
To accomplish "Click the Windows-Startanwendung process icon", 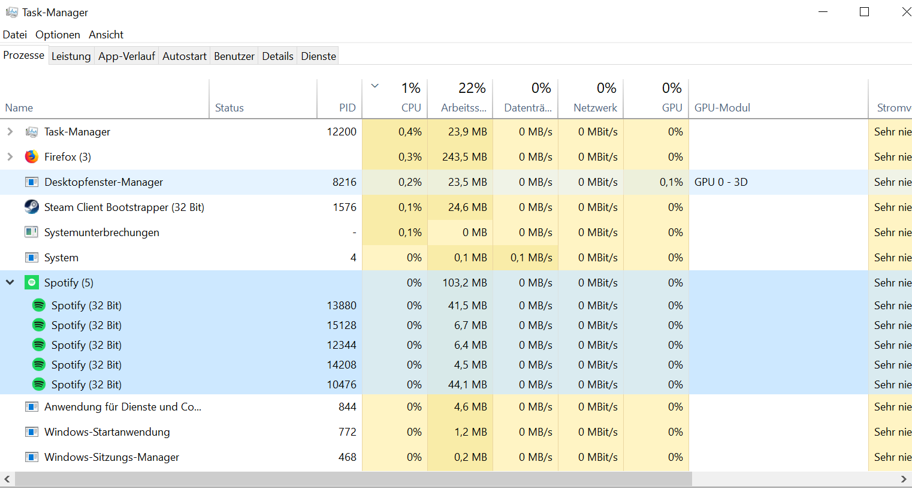I will coord(32,432).
